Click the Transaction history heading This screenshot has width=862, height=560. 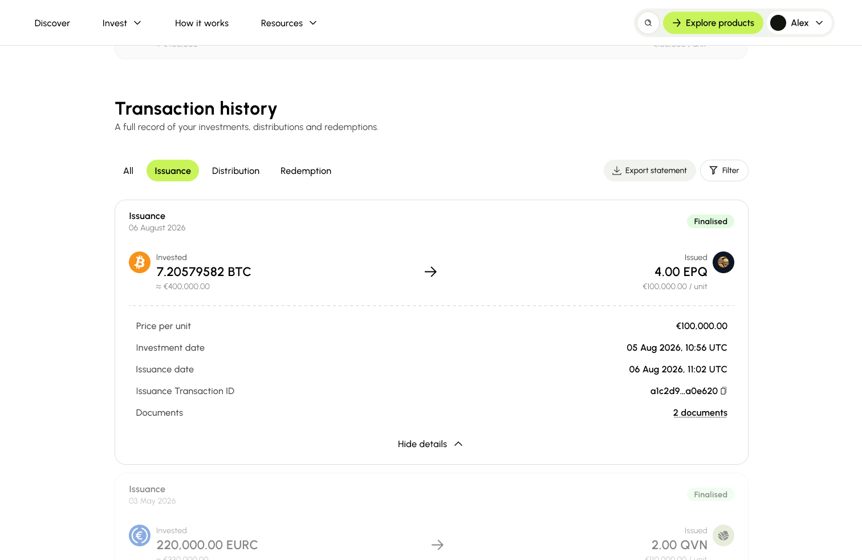click(x=196, y=108)
